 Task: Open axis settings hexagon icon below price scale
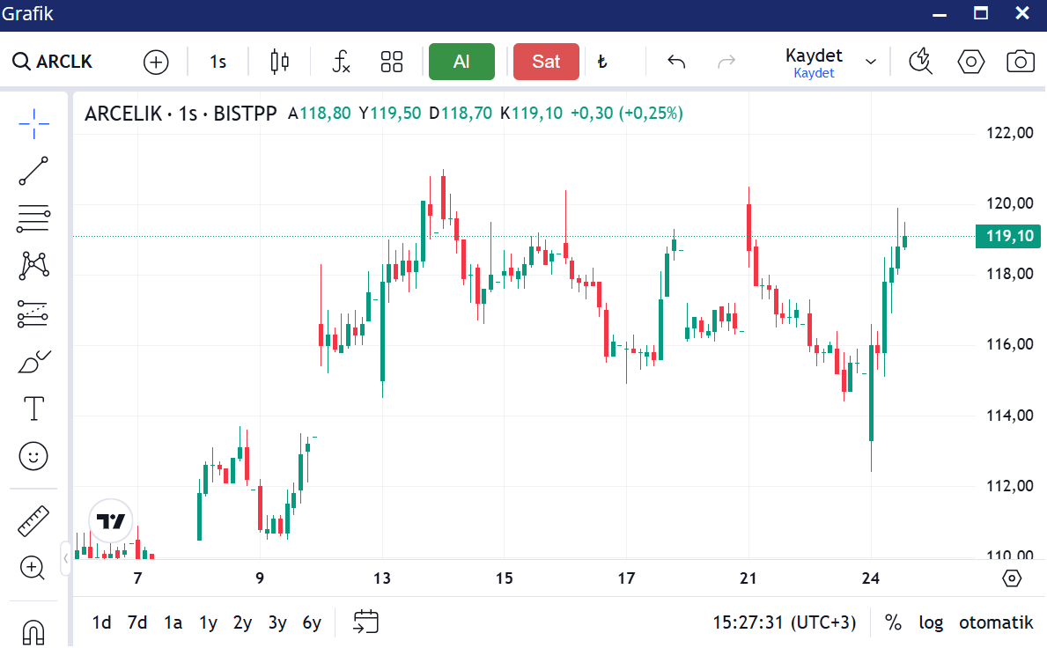[1013, 578]
